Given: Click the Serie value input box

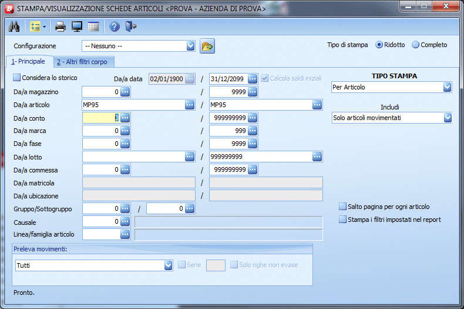Looking at the screenshot, I should click(x=216, y=265).
